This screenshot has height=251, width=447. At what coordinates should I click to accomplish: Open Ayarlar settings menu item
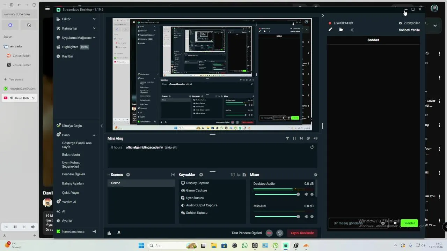coord(65,221)
